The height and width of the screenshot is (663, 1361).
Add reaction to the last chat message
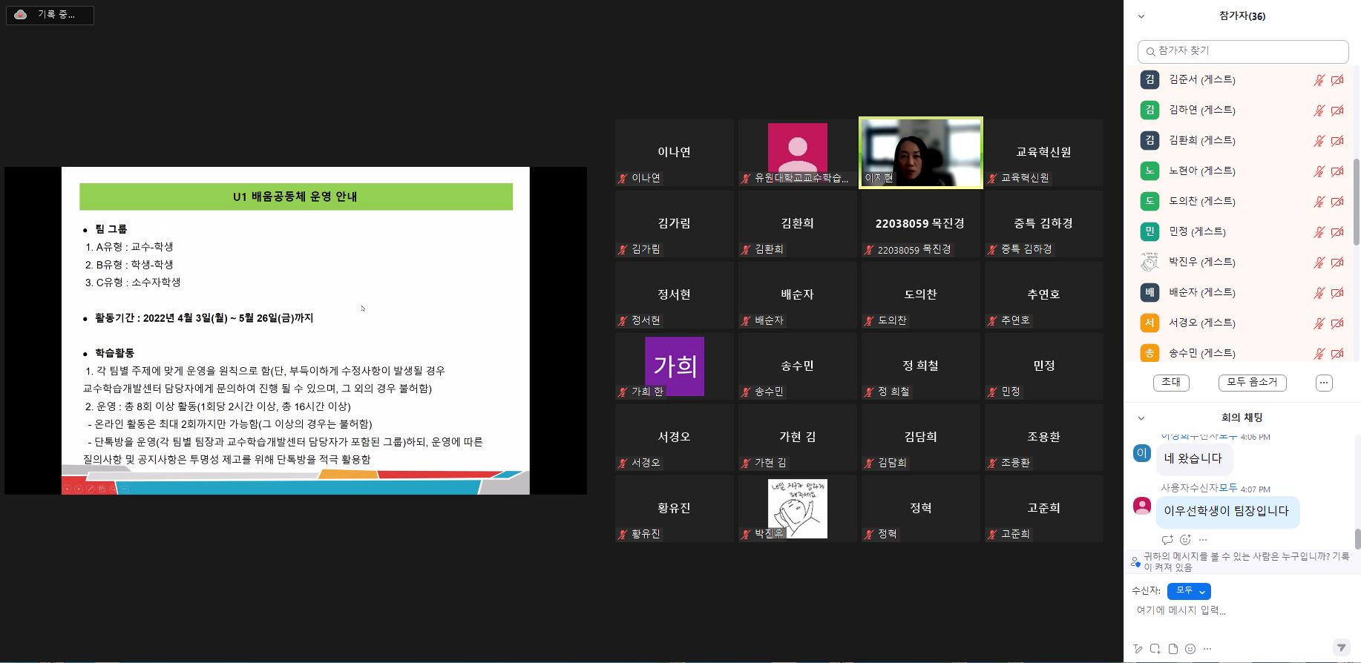coord(1185,539)
